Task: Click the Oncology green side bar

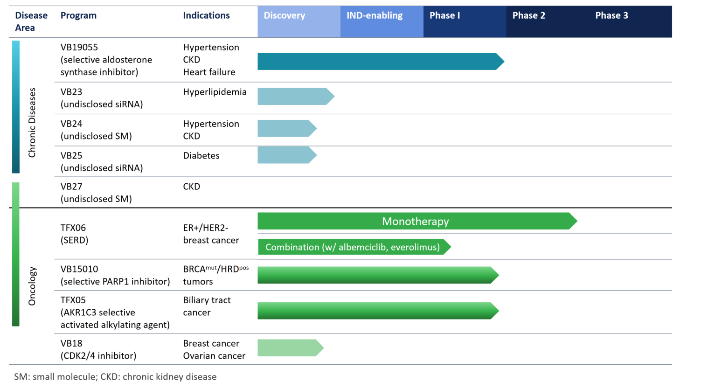Action: (x=16, y=254)
